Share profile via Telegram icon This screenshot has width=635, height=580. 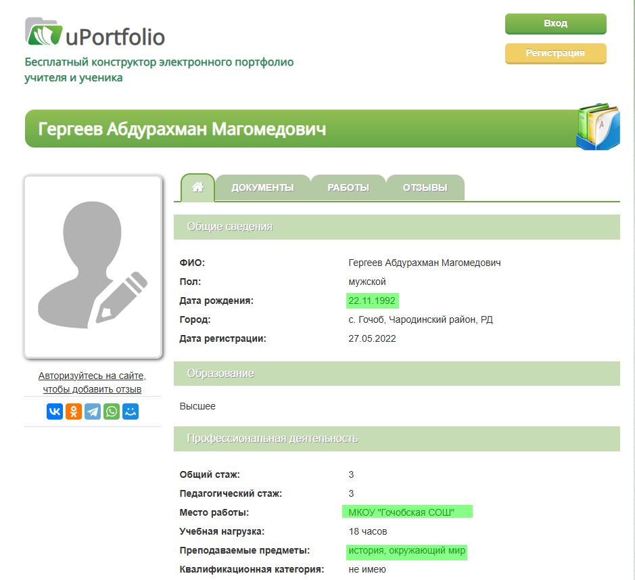[x=93, y=411]
